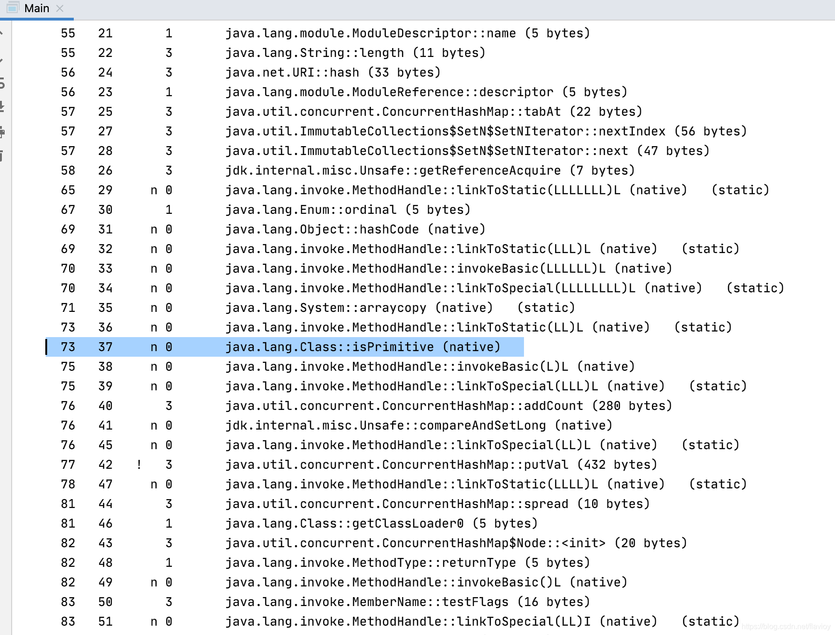Click the compile ID 30 cell
This screenshot has height=635, width=835.
106,210
